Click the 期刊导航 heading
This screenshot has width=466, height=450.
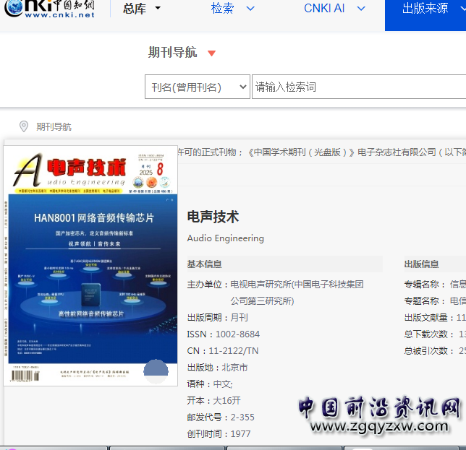click(172, 52)
